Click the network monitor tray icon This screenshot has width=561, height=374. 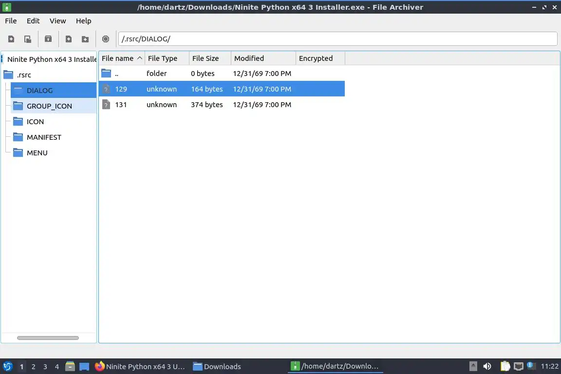coord(519,366)
